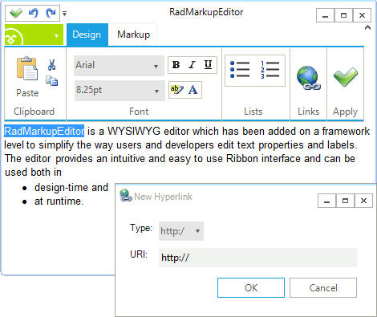Minimize the RadMarkupEditor window
This screenshot has height=317, width=377.
coord(325,15)
